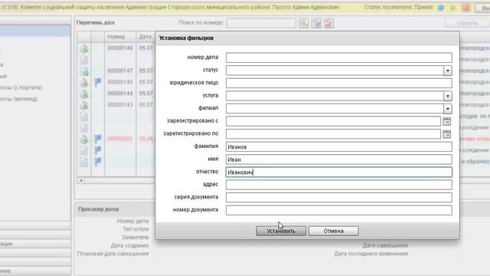Open the филиал dropdown arrow
Image resolution: width=490 pixels, height=276 pixels.
pos(447,109)
